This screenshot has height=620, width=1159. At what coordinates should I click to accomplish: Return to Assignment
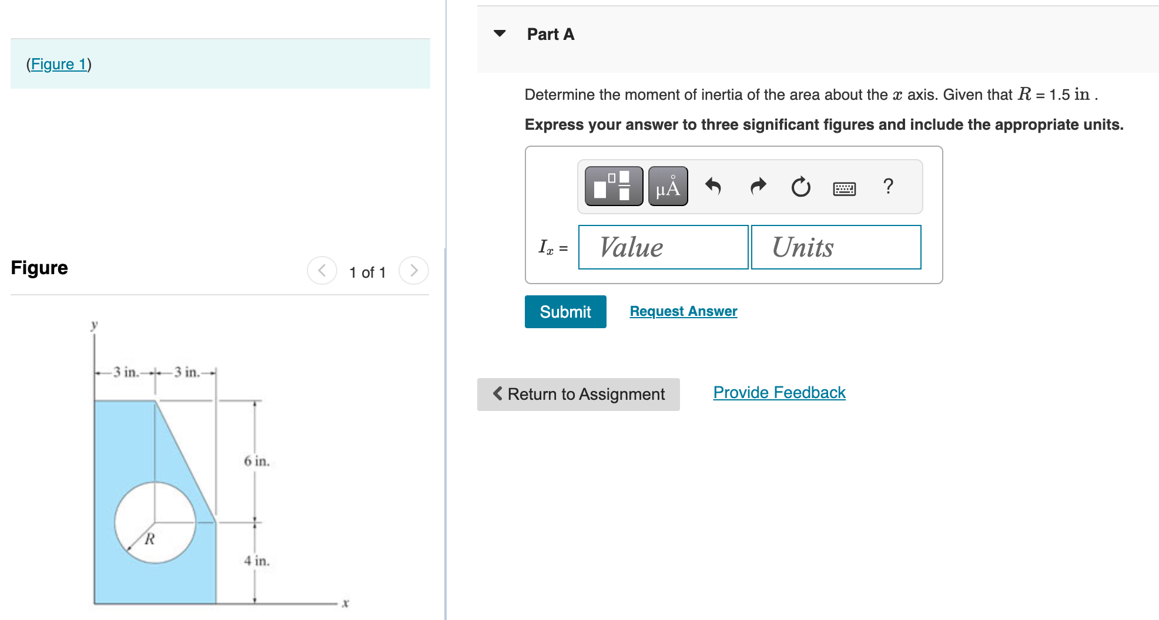pyautogui.click(x=578, y=394)
